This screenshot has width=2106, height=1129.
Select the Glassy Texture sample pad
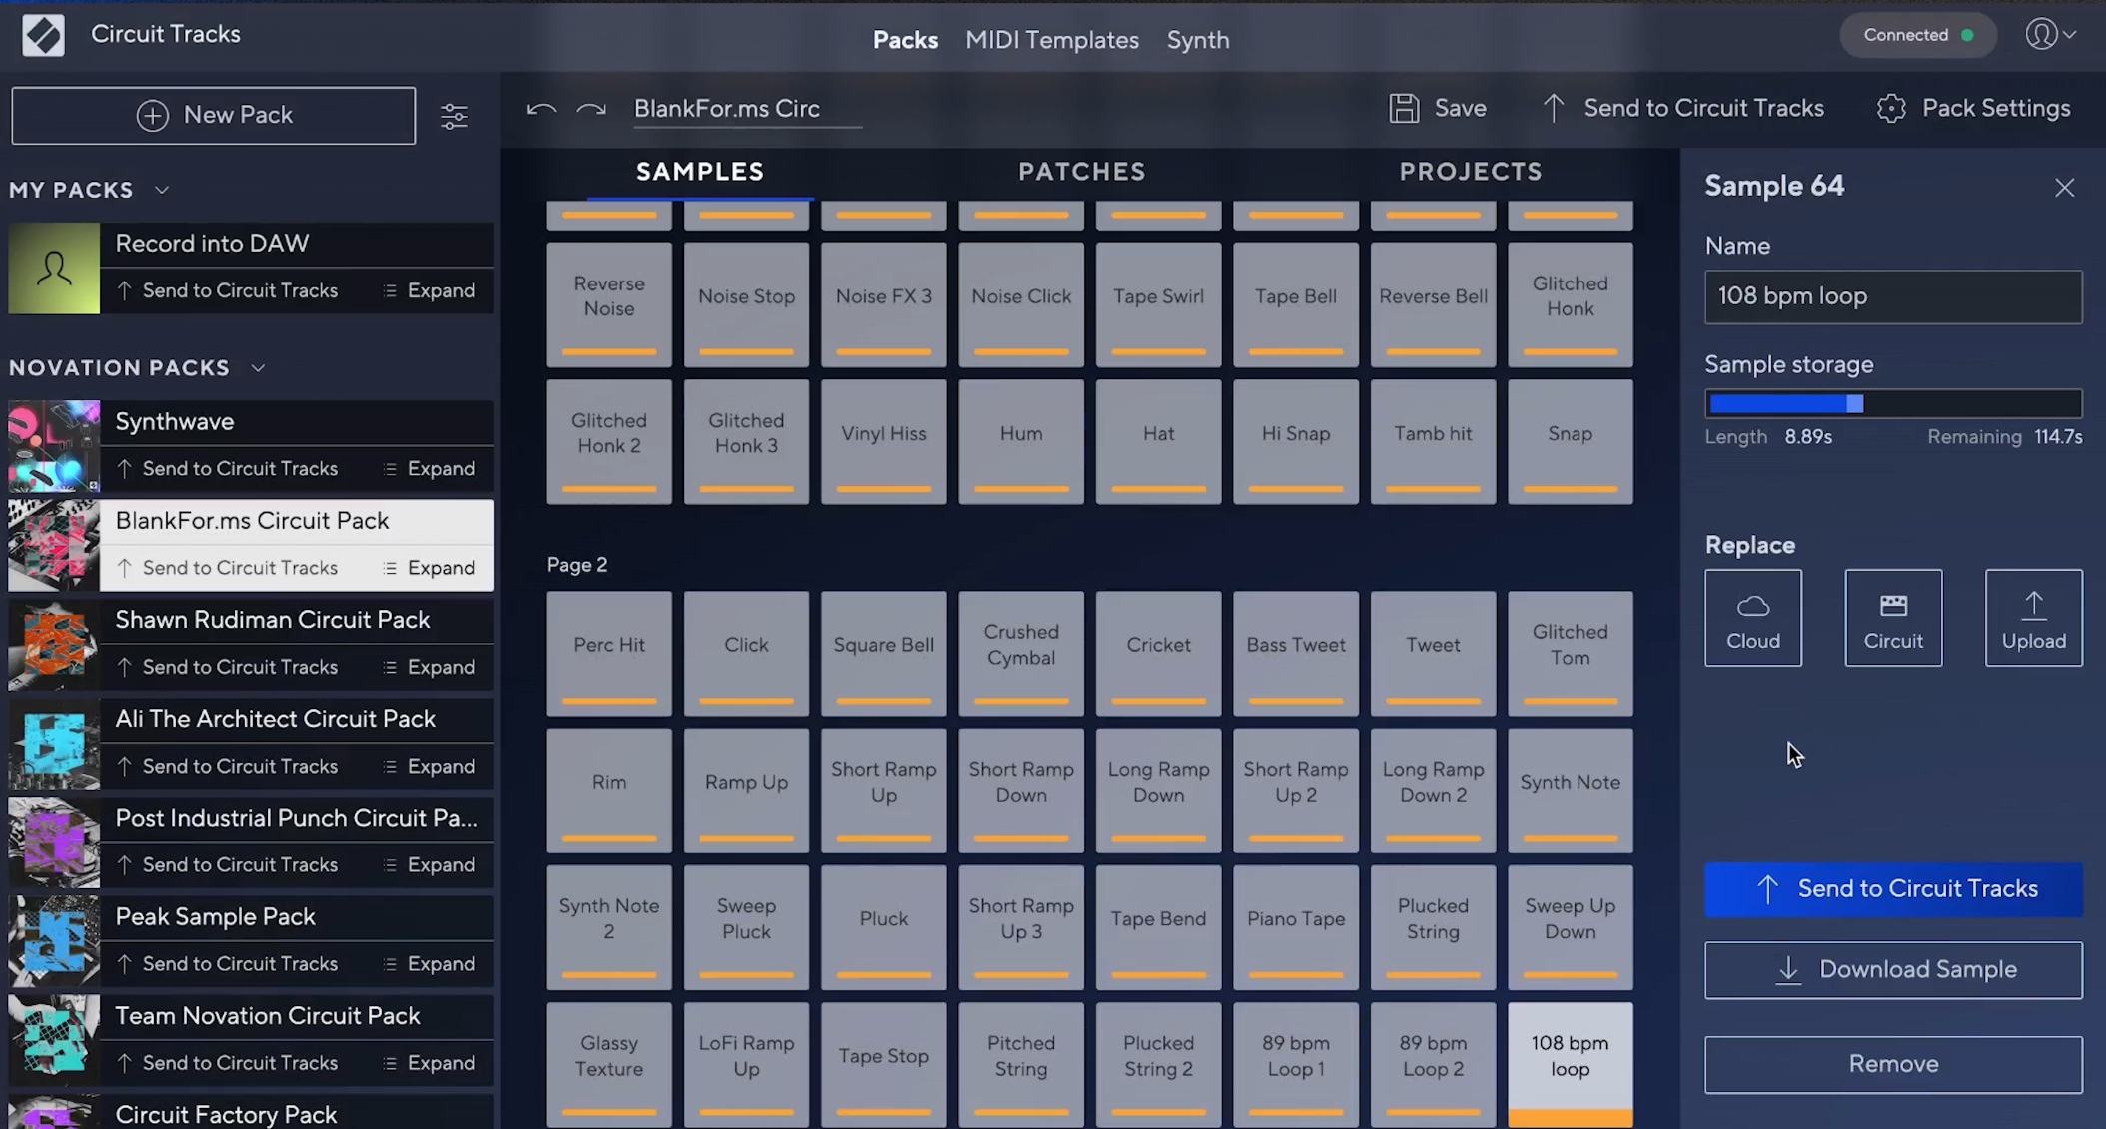(x=609, y=1064)
